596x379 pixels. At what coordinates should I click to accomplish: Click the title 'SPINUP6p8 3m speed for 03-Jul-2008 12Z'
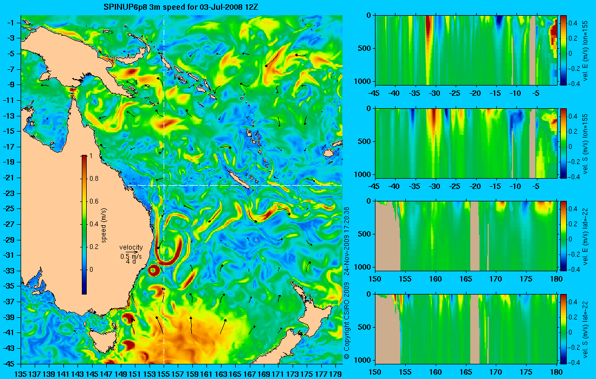[182, 6]
